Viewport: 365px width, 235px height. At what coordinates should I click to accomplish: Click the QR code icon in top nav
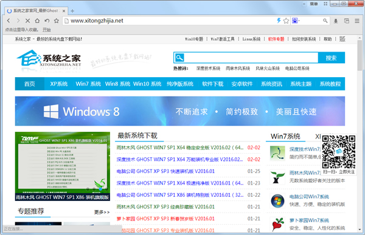tap(342, 39)
